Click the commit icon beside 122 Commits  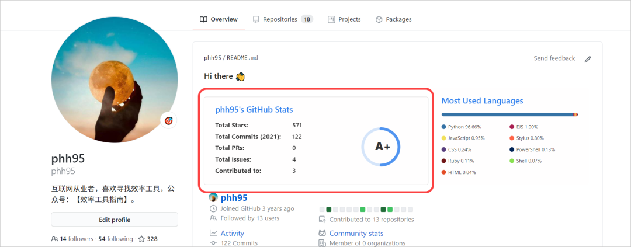(213, 243)
